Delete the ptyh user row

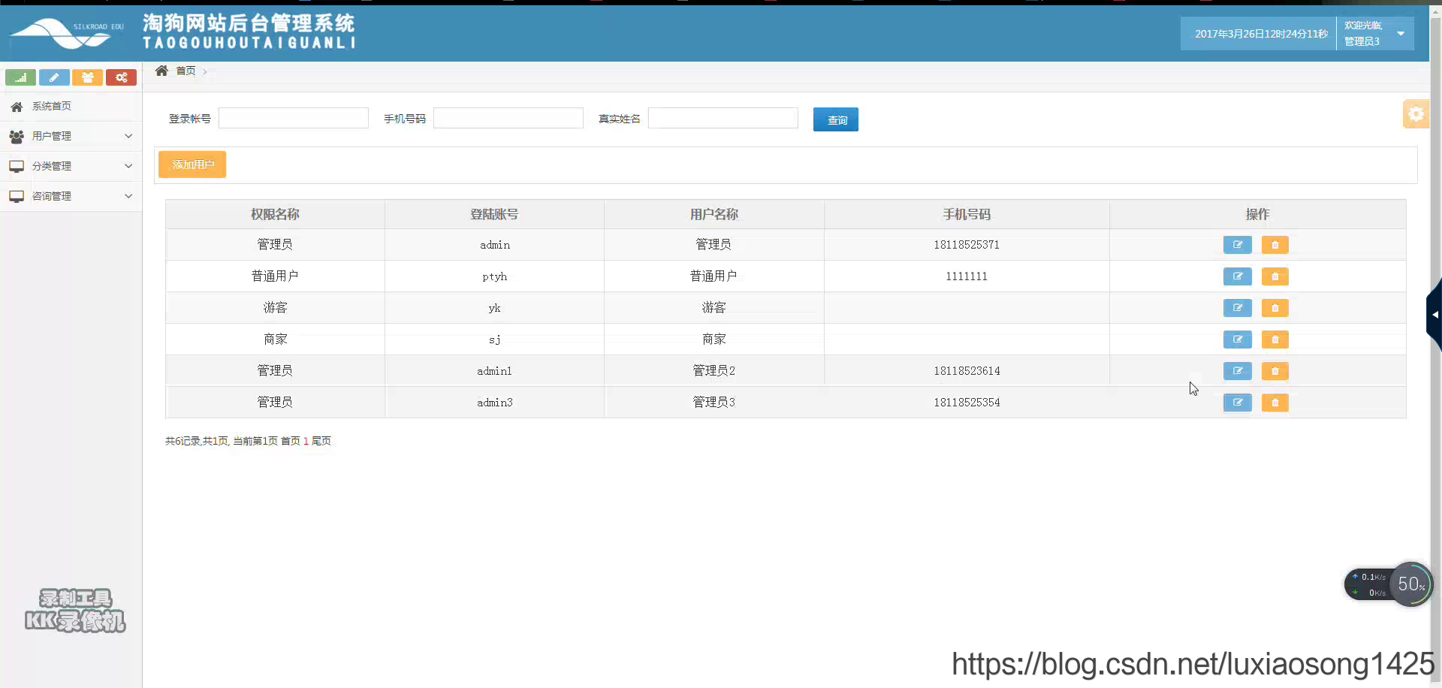click(x=1275, y=276)
